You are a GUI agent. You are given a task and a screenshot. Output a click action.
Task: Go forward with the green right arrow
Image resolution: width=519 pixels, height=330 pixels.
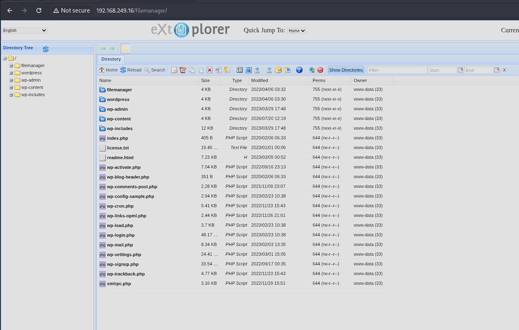pos(112,48)
